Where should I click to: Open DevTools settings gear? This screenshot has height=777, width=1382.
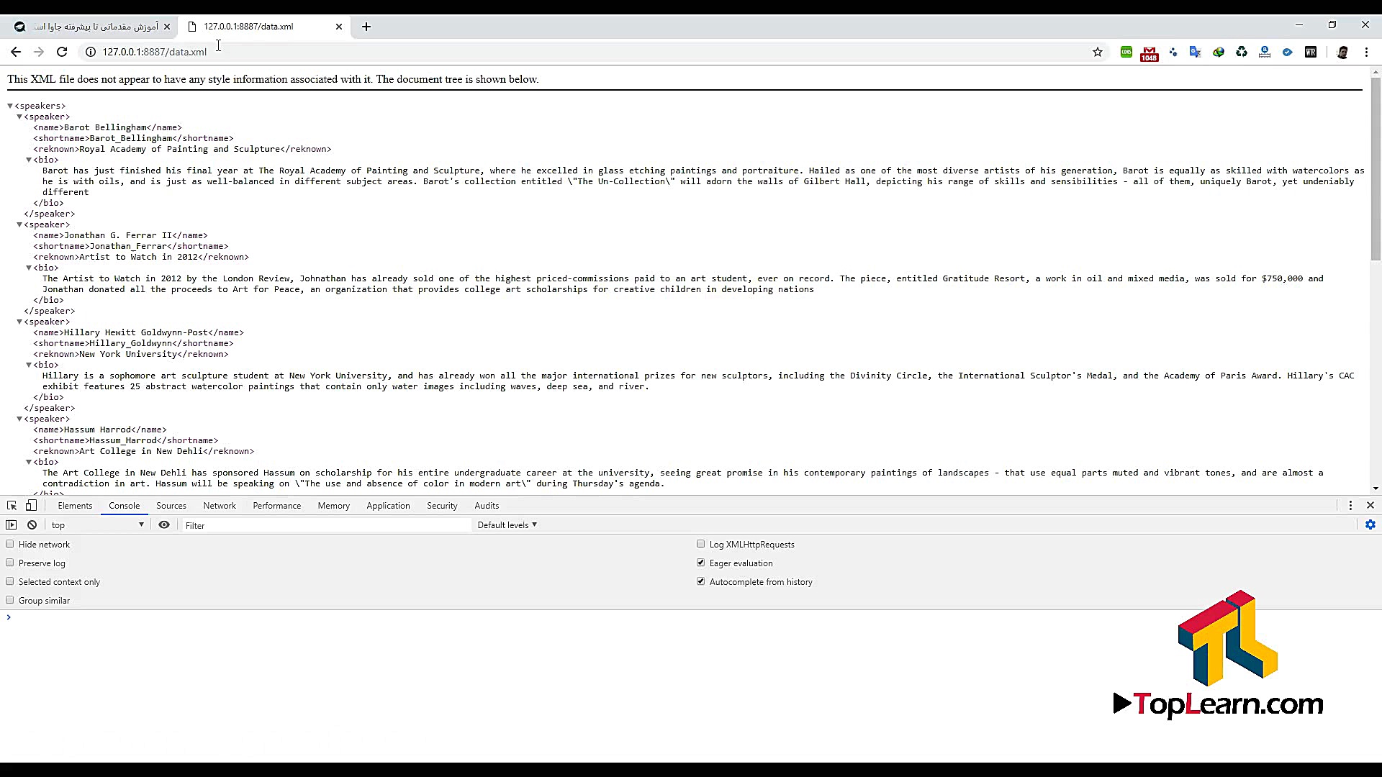coord(1371,524)
